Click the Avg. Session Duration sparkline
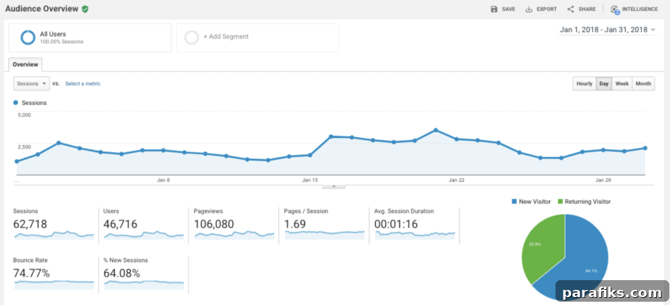The width and height of the screenshot is (670, 305). pyautogui.click(x=415, y=235)
